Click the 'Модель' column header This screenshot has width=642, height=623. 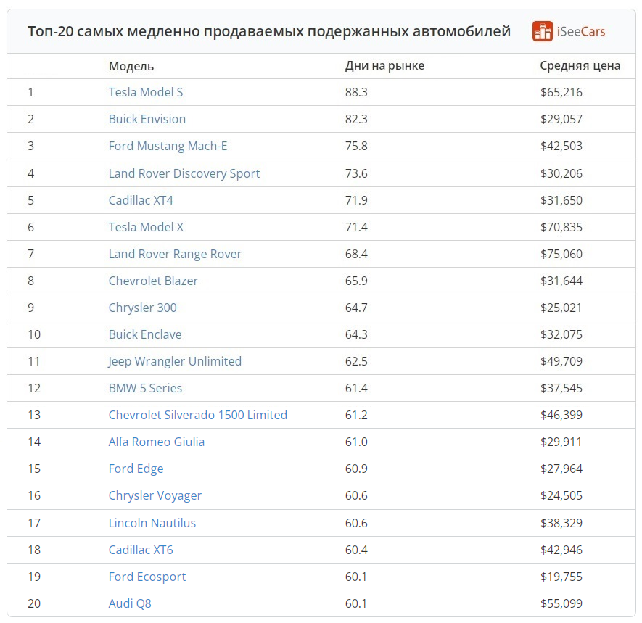pos(131,66)
